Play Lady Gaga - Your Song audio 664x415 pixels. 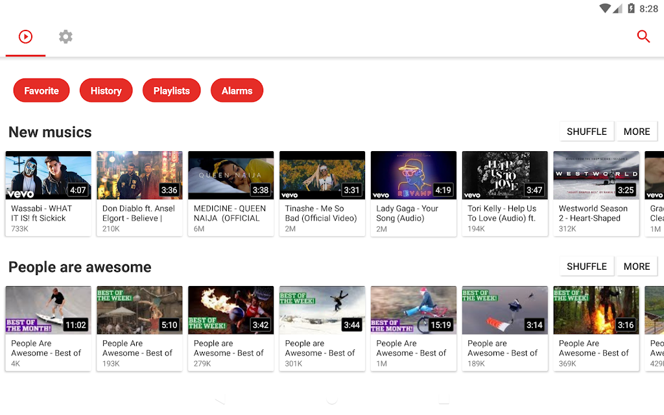click(x=414, y=176)
